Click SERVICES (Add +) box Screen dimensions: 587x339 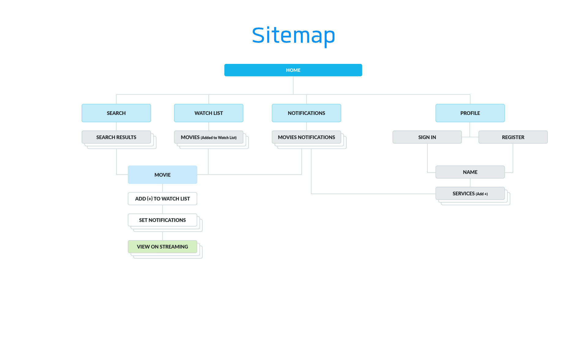pyautogui.click(x=470, y=193)
